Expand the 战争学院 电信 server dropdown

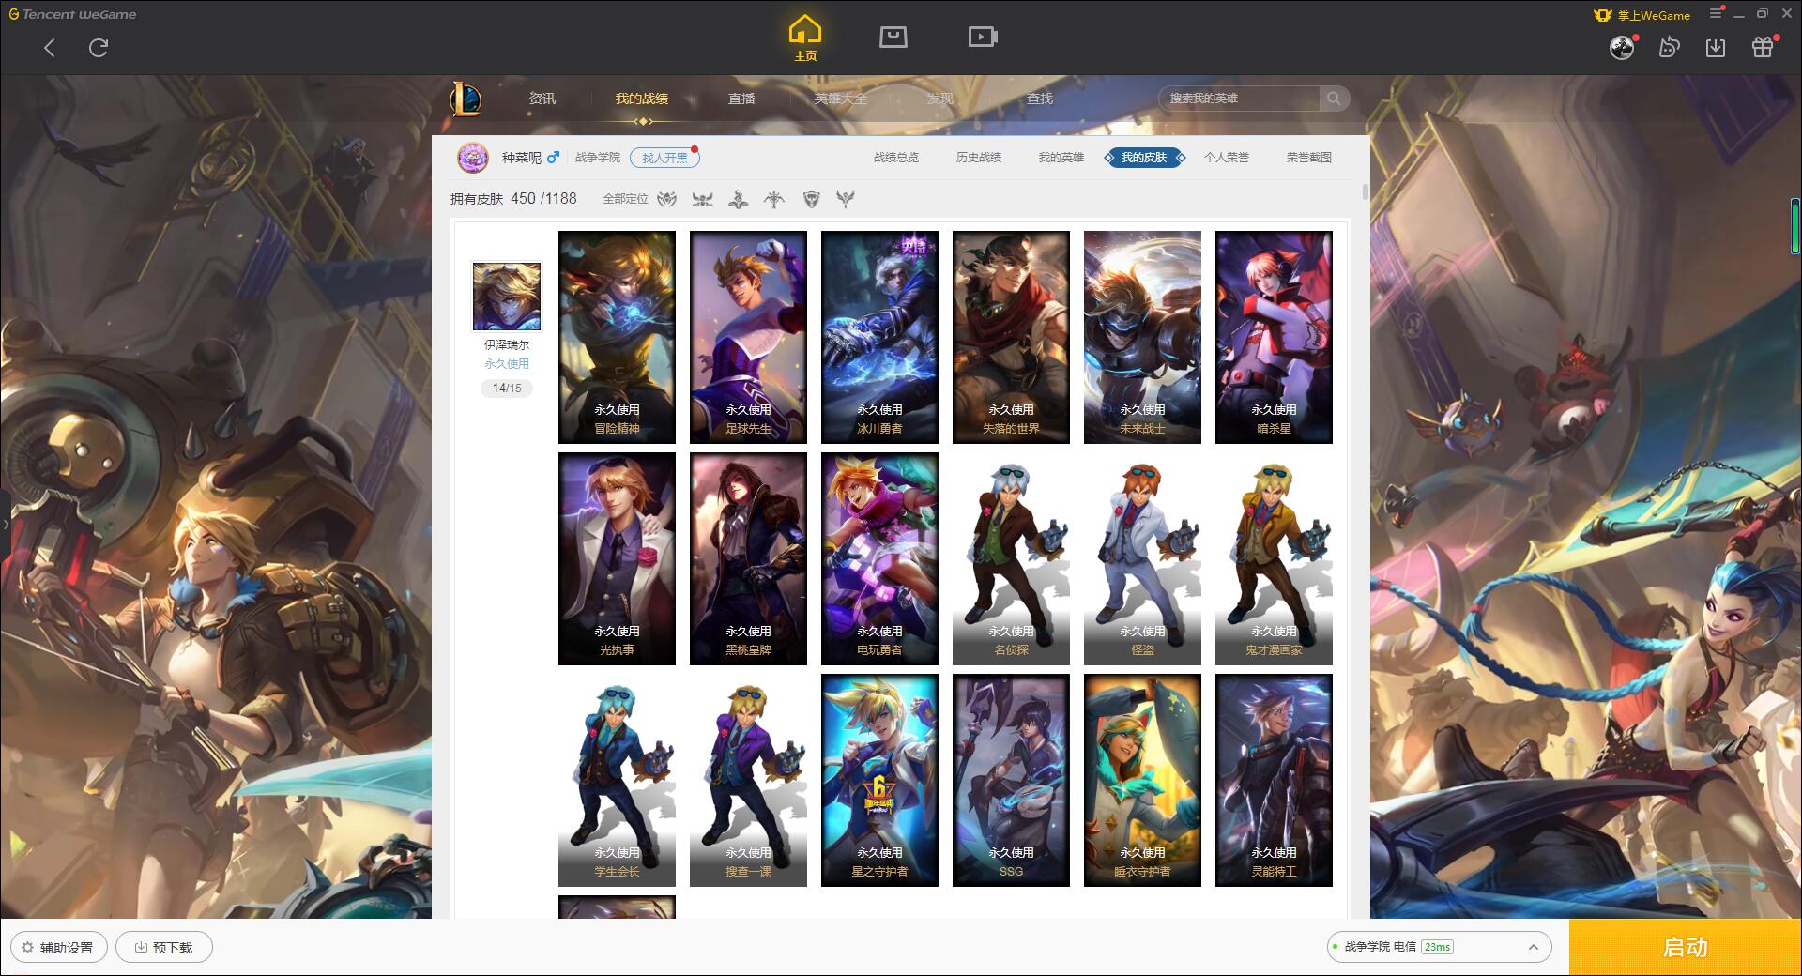pos(1439,947)
